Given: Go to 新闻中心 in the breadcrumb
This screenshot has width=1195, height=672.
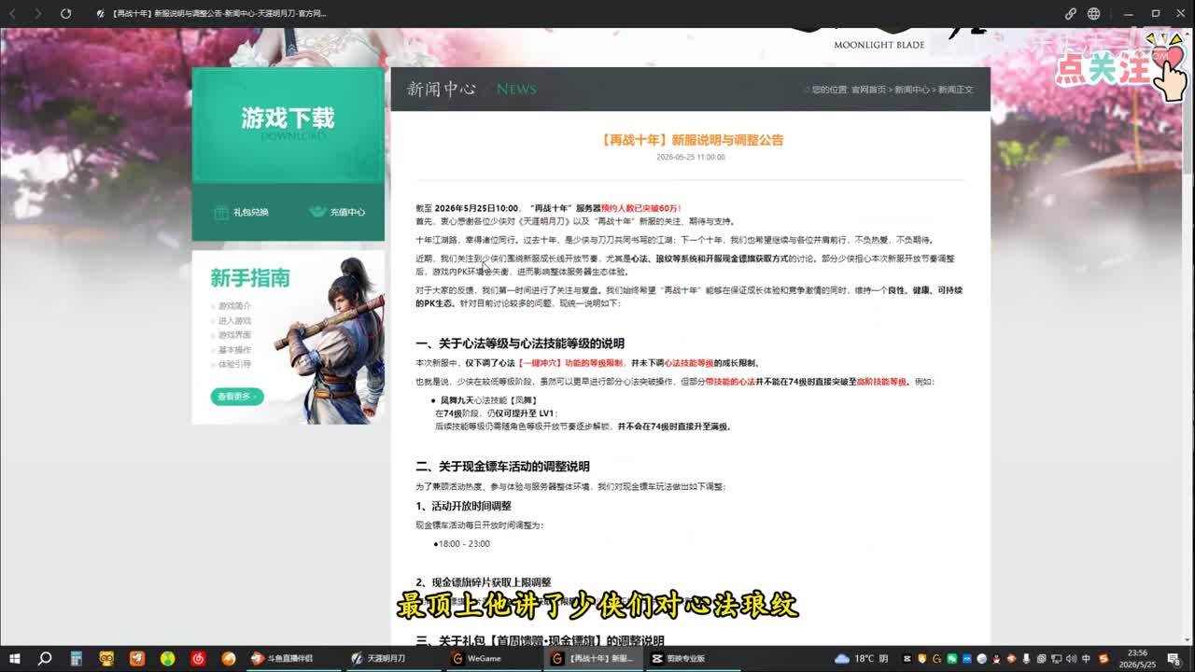Looking at the screenshot, I should (x=912, y=90).
